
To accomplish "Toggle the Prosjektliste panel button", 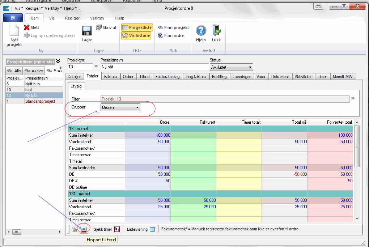I will pyautogui.click(x=137, y=27).
